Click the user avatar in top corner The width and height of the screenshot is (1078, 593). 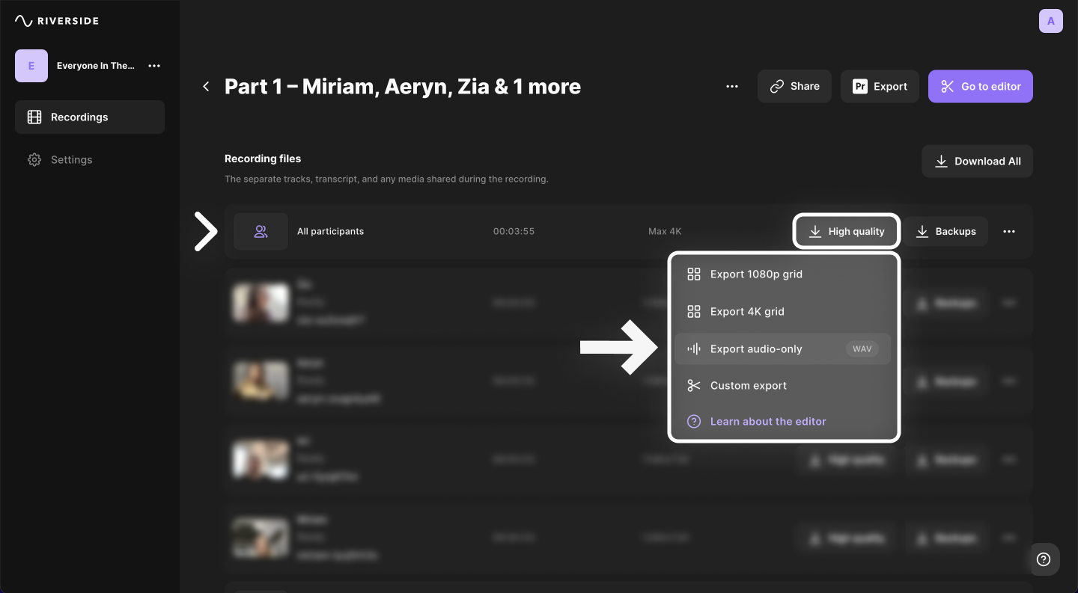click(x=1050, y=21)
